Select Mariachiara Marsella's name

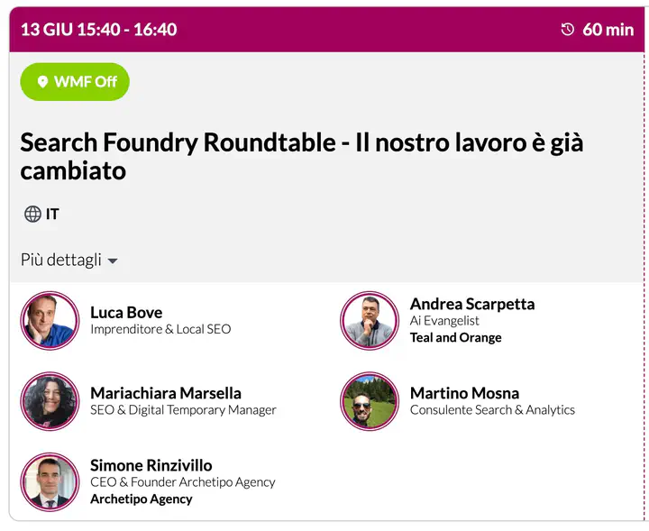point(165,393)
